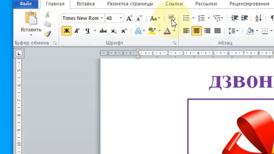Click the Line Spacing icon

[232, 31]
